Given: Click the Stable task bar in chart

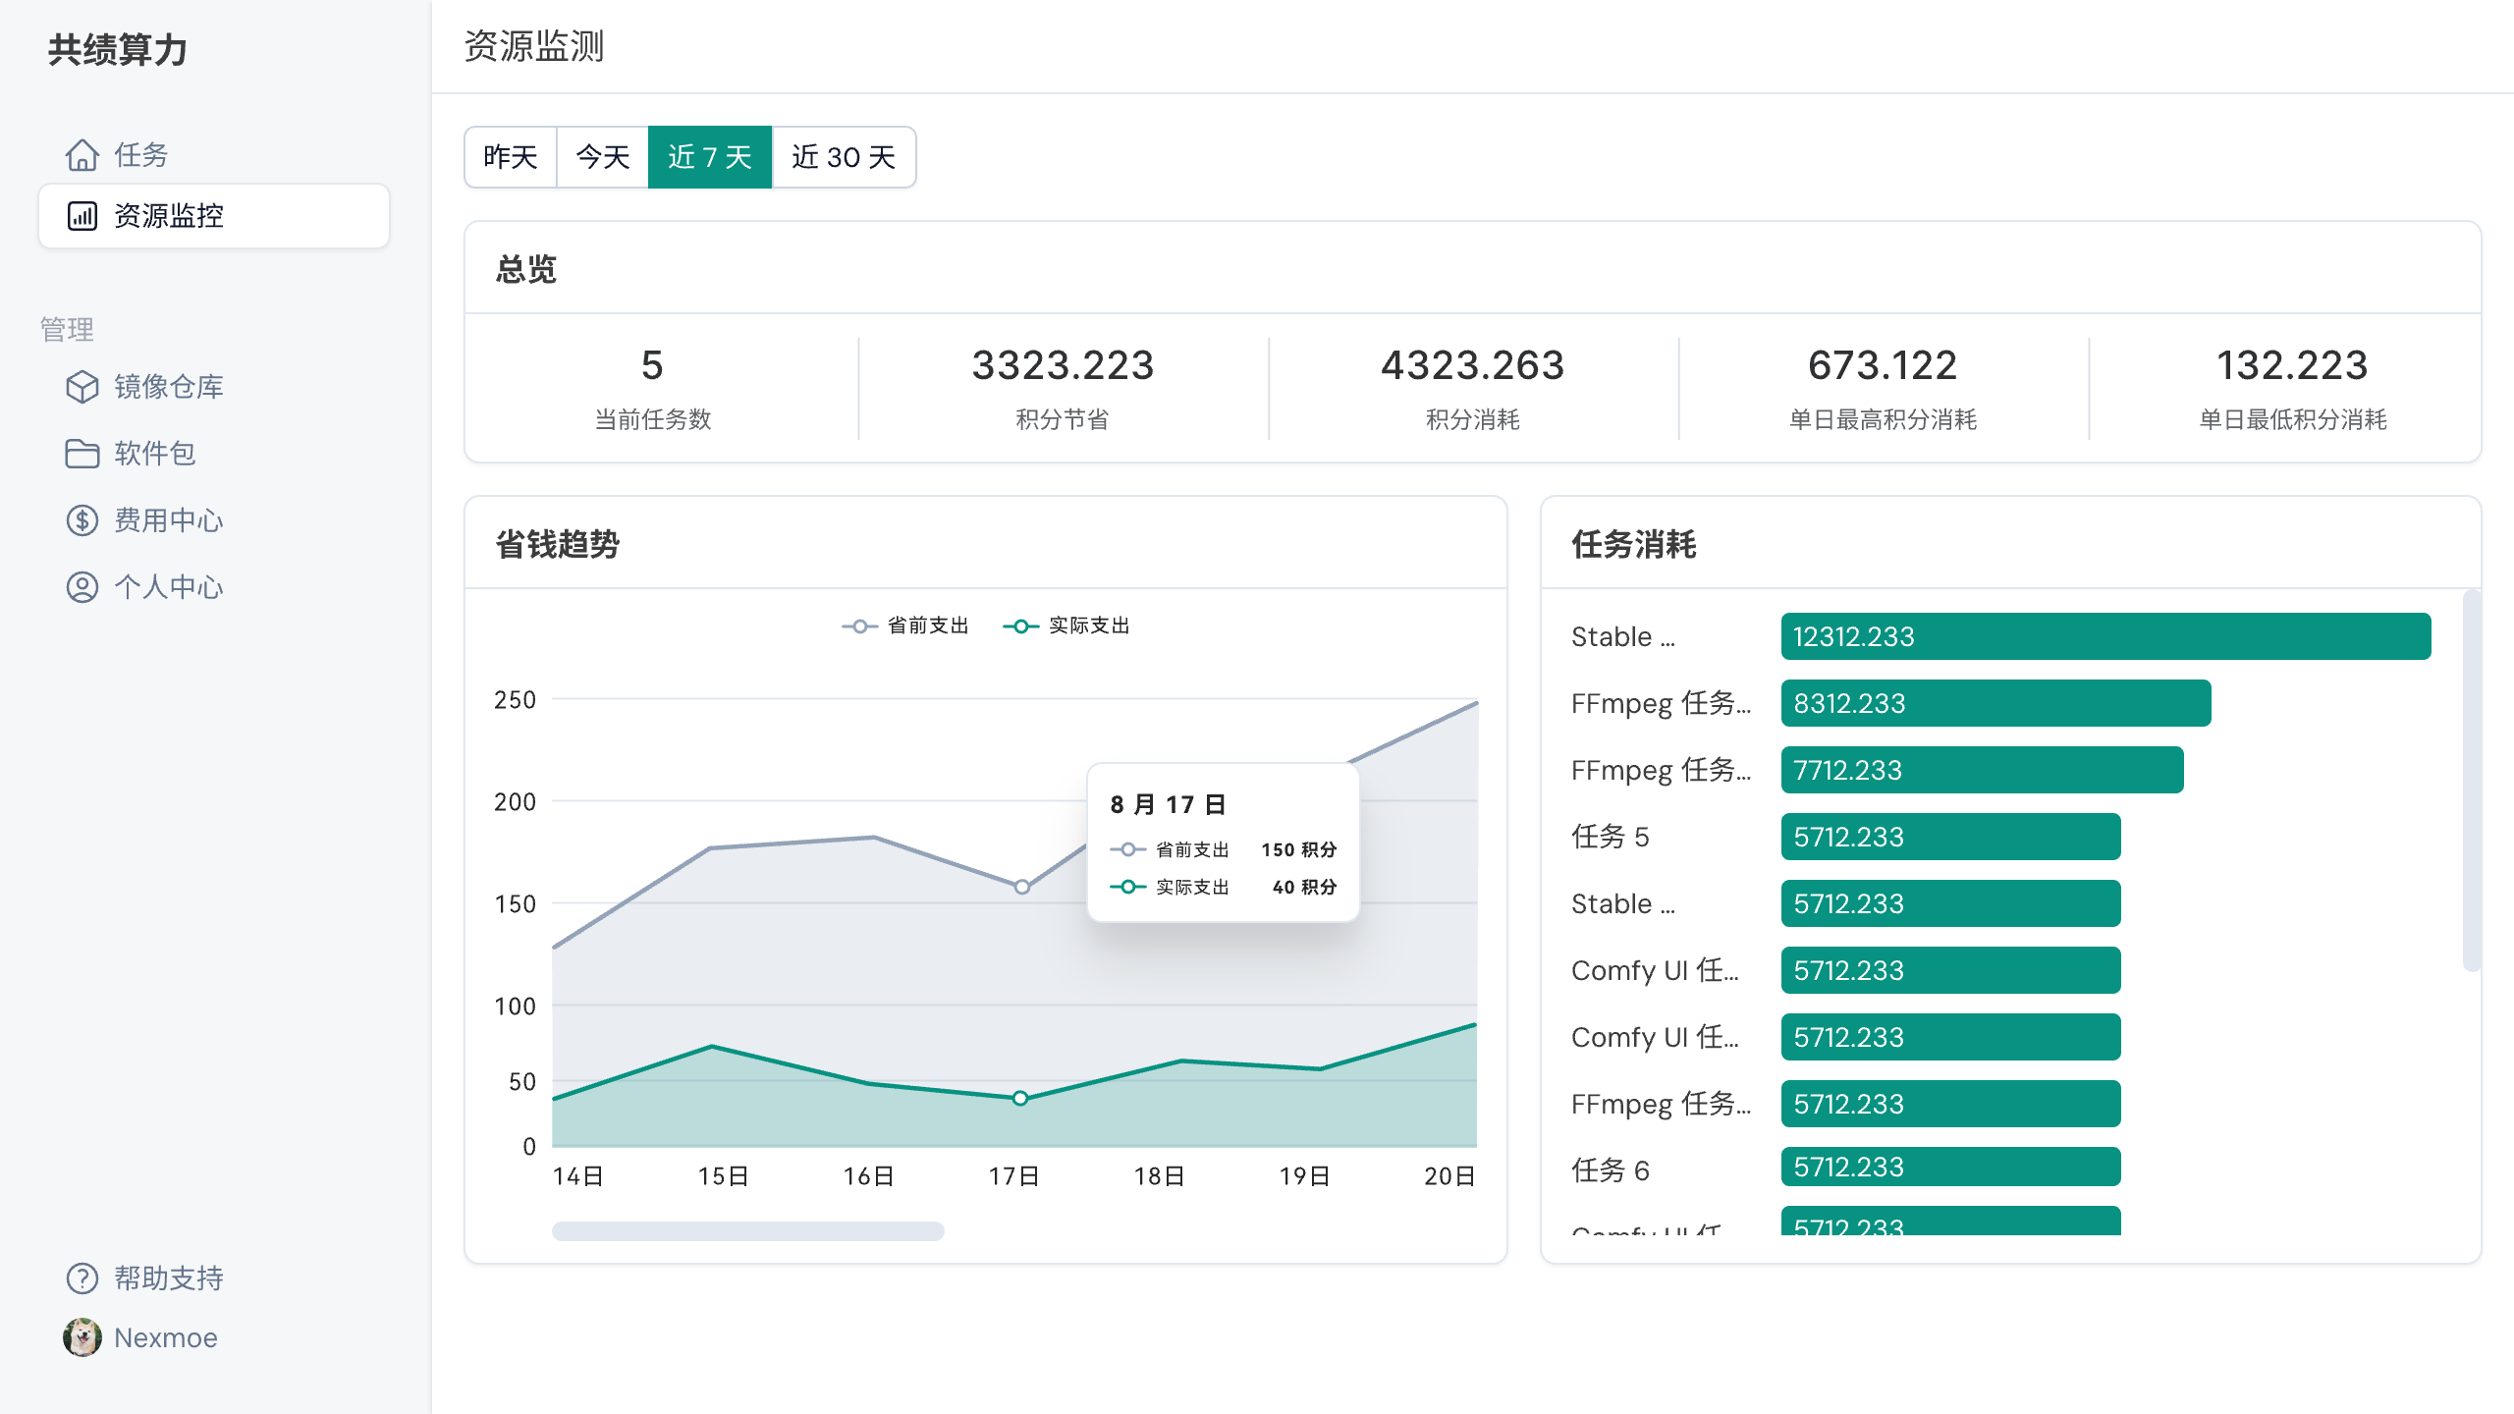Looking at the screenshot, I should coord(2104,635).
